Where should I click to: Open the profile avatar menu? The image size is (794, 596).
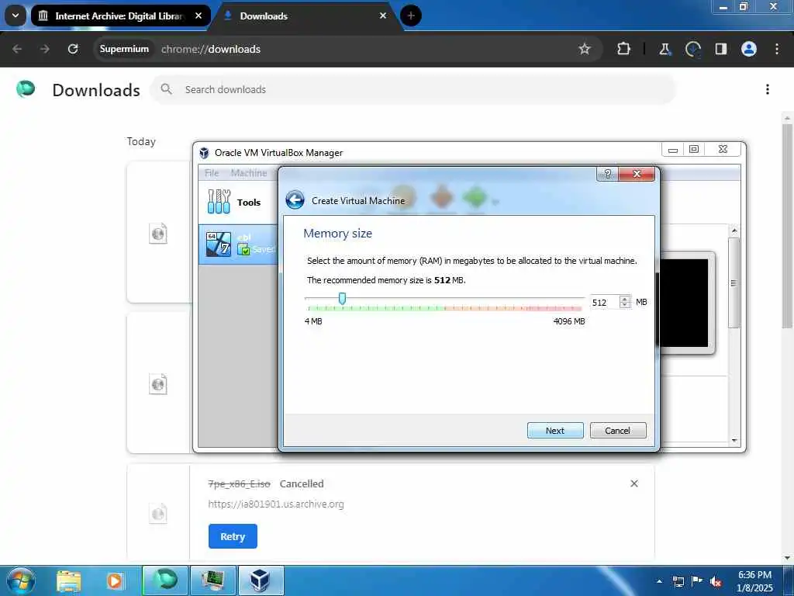[748, 49]
